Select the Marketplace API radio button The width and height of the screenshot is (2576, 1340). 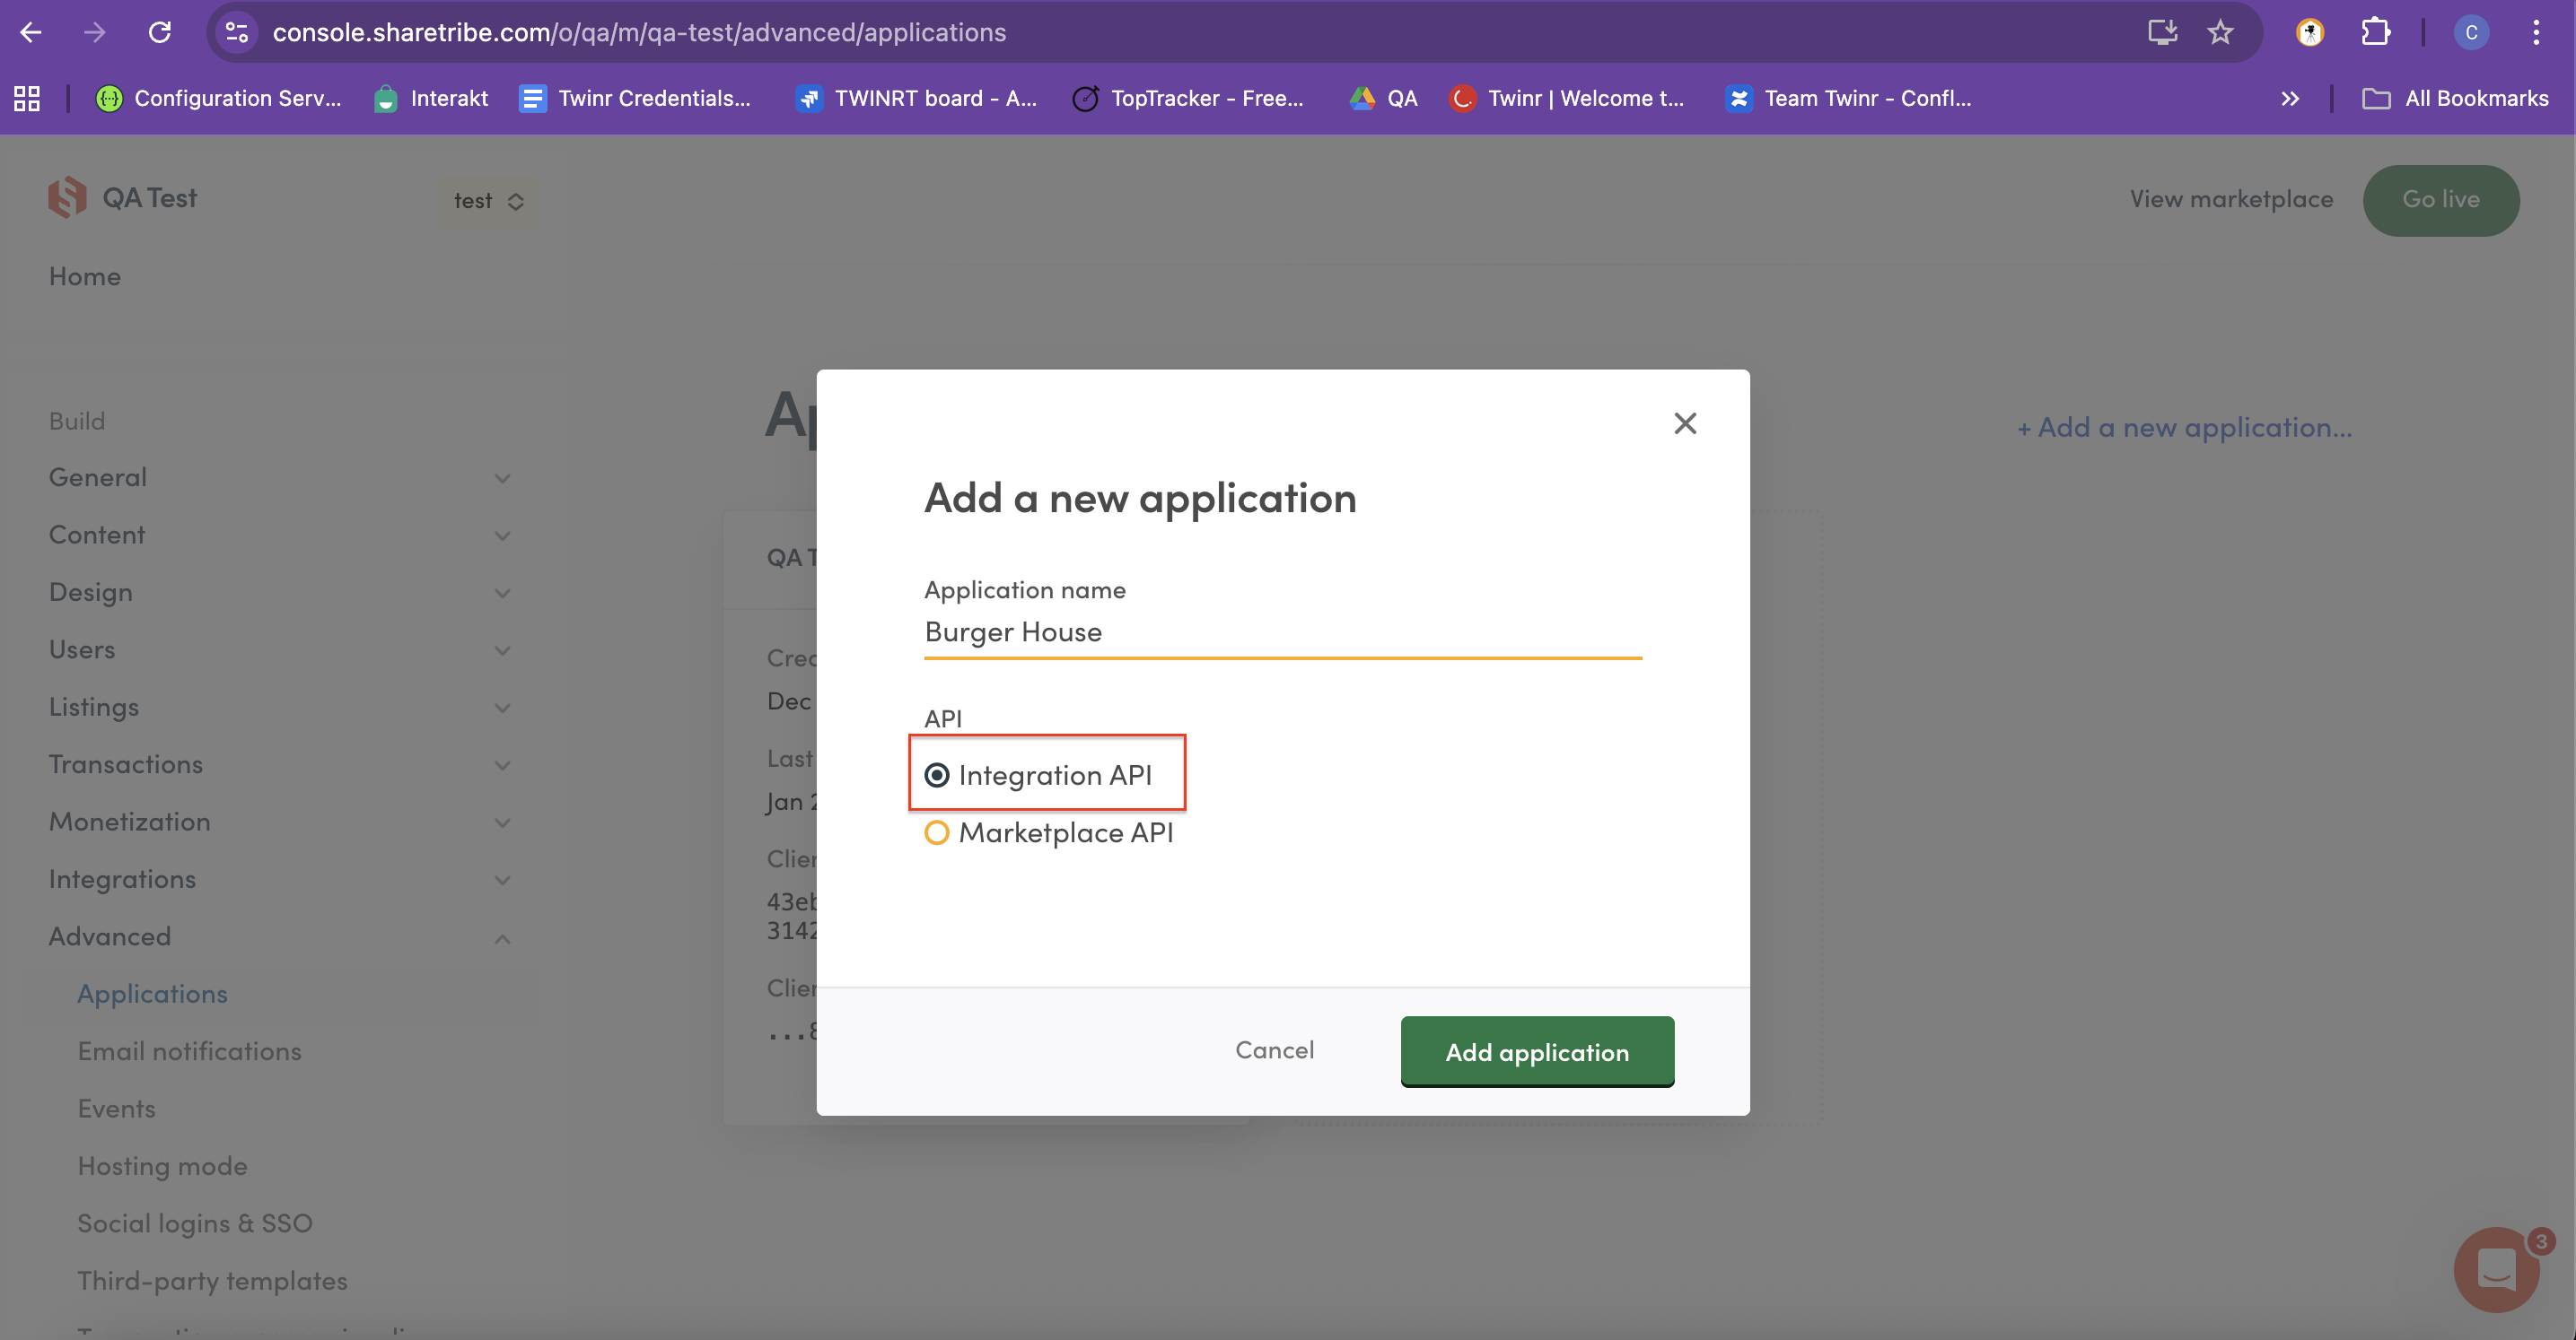click(x=937, y=832)
